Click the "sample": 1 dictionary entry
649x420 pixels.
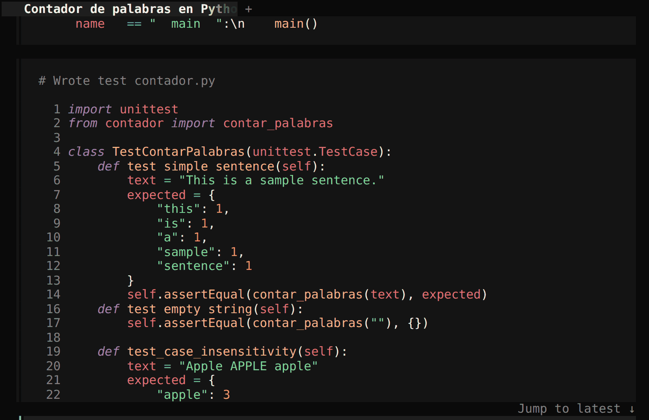tap(200, 252)
